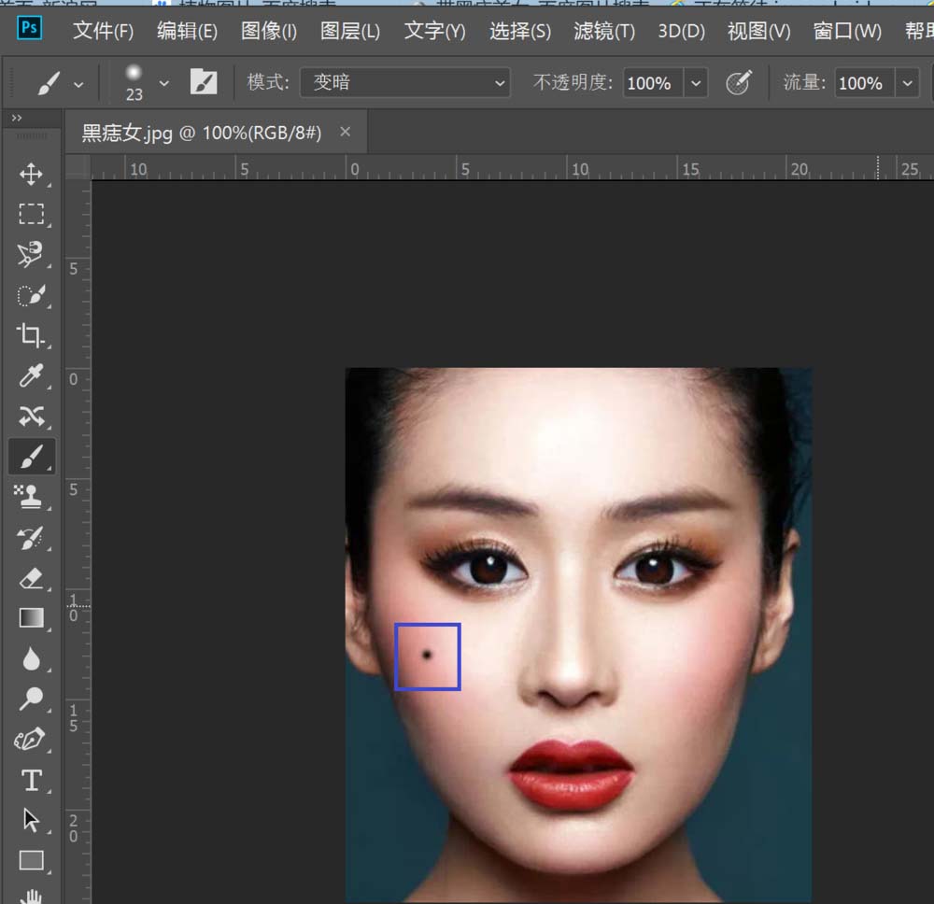
Task: Open the 不透明度 opacity slider
Action: coord(697,82)
